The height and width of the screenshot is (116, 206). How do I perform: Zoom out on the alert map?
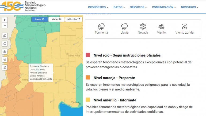[5, 26]
